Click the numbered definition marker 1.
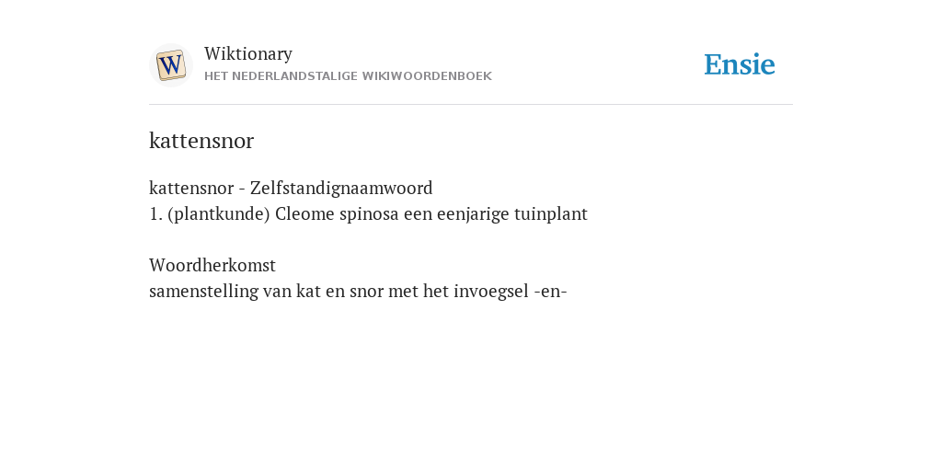The height and width of the screenshot is (471, 942). [155, 213]
